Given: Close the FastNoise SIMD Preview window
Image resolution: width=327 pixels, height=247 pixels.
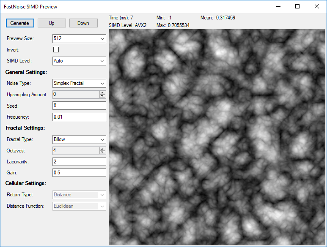Looking at the screenshot, I should click(317, 6).
